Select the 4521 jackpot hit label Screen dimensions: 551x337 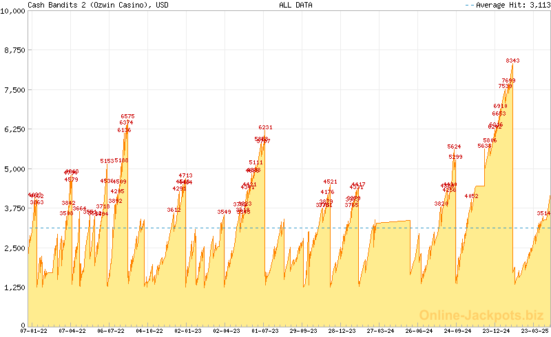[330, 182]
